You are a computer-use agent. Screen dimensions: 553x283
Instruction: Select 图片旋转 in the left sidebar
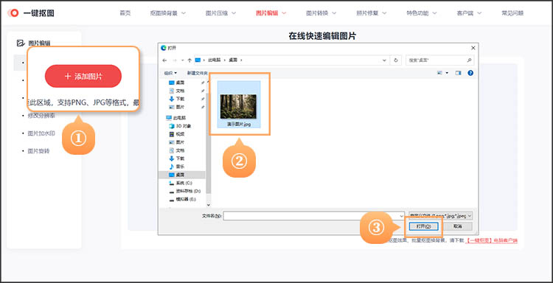coord(38,151)
